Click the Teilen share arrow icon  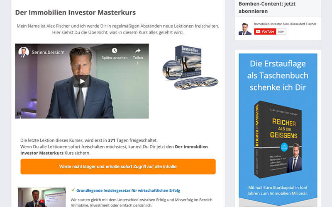pyautogui.click(x=138, y=51)
